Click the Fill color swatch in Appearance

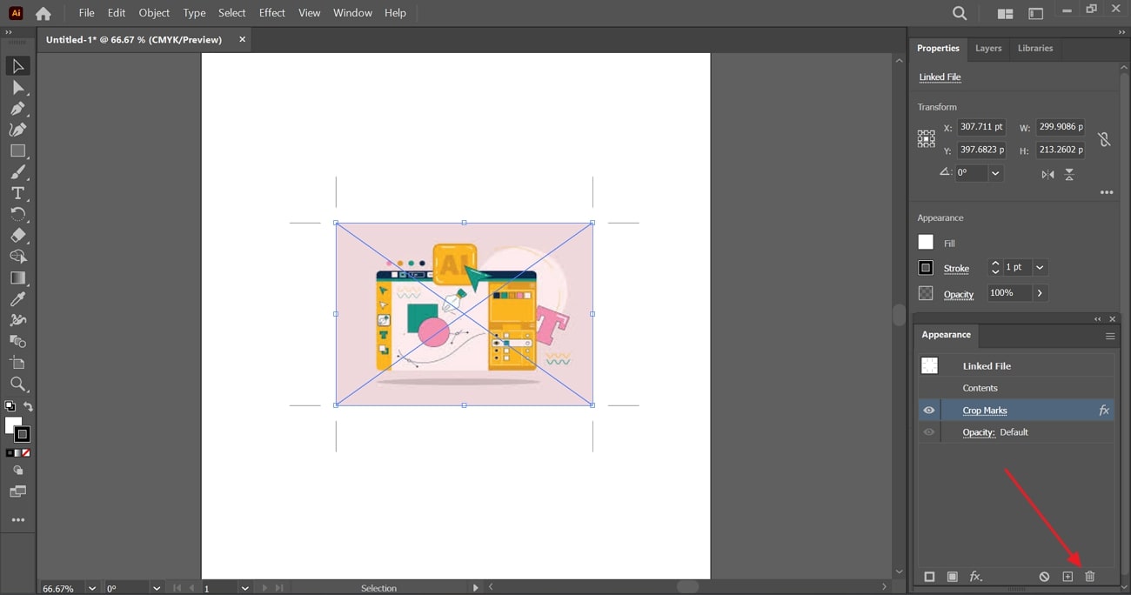tap(926, 243)
